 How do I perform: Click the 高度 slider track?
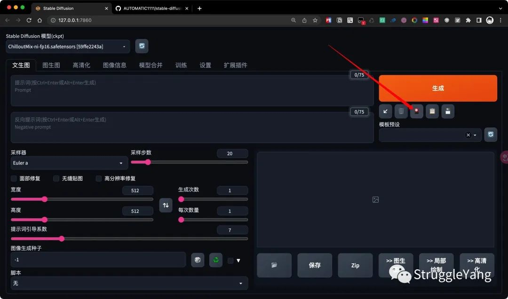[82, 219]
